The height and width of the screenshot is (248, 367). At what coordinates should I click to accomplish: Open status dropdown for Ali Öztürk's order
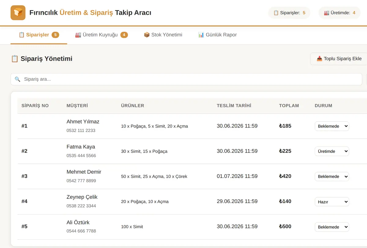(x=332, y=227)
